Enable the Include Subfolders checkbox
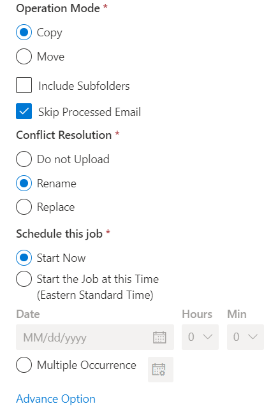The width and height of the screenshot is (271, 418). (x=24, y=85)
